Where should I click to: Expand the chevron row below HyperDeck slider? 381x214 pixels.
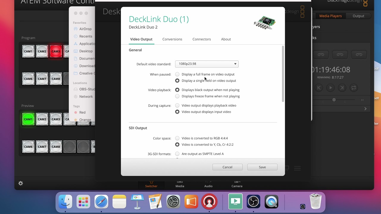click(x=366, y=109)
